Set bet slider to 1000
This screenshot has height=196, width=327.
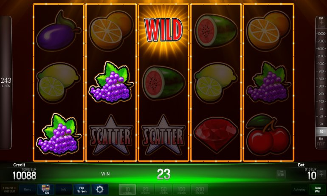pyautogui.click(x=321, y=64)
